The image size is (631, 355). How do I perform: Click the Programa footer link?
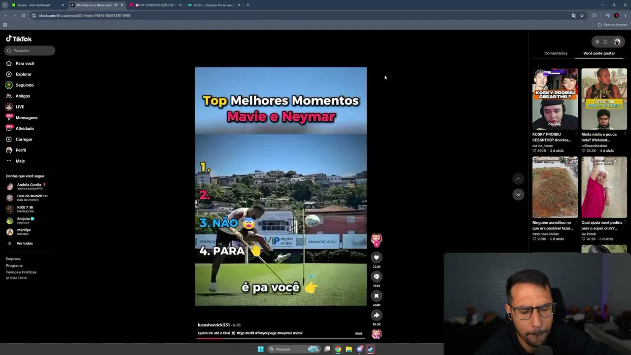point(14,265)
